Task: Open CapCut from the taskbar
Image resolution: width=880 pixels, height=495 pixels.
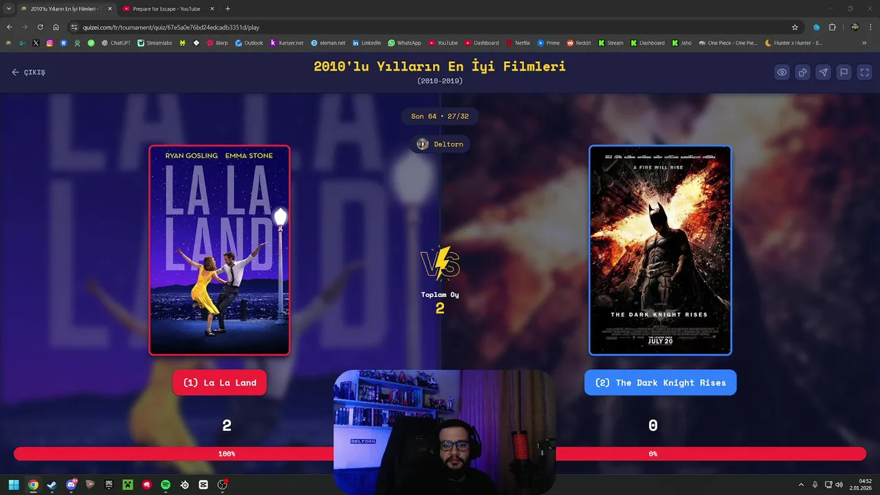Action: point(203,485)
